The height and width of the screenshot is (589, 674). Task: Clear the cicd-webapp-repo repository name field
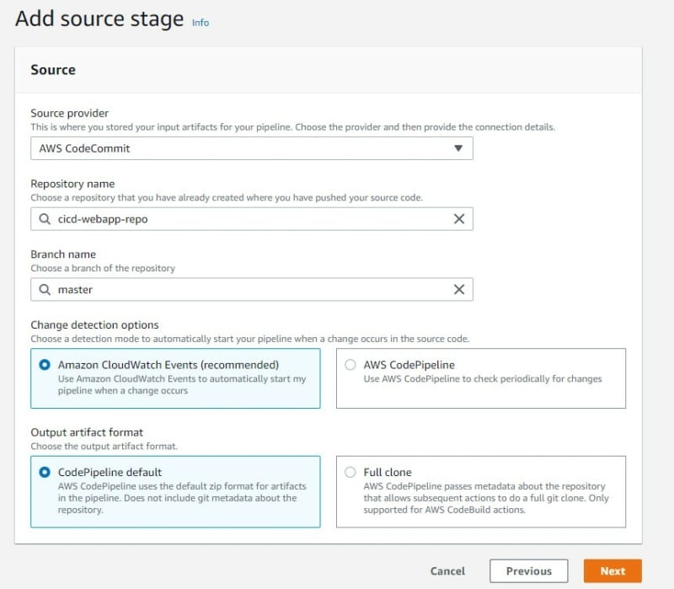coord(458,219)
